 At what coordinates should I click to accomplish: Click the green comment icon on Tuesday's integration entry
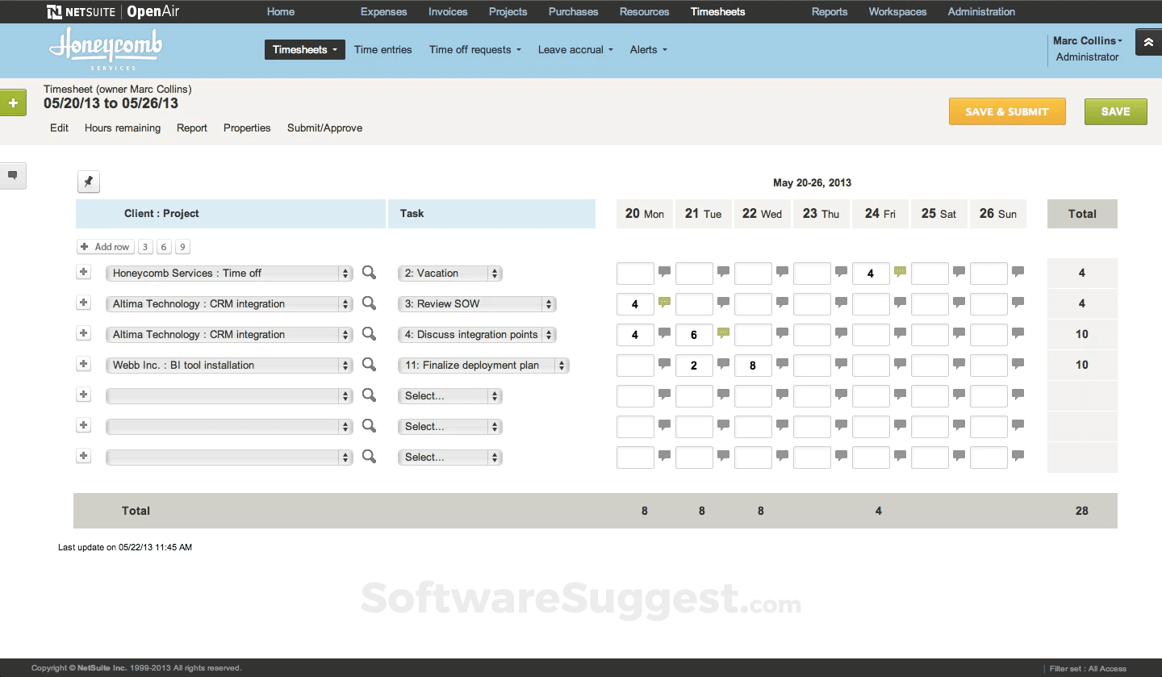pyautogui.click(x=723, y=330)
